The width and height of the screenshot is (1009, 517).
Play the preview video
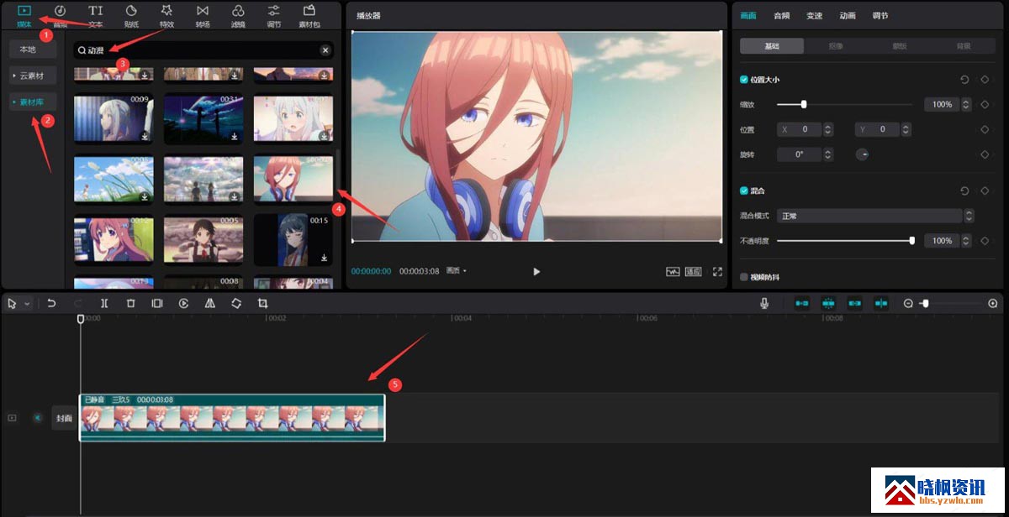536,271
